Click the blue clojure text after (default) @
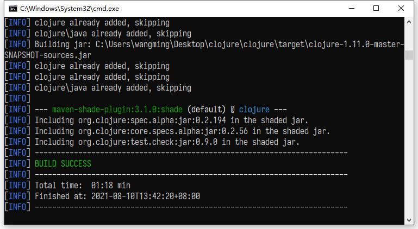The width and height of the screenshot is (418, 229). pyautogui.click(x=254, y=109)
